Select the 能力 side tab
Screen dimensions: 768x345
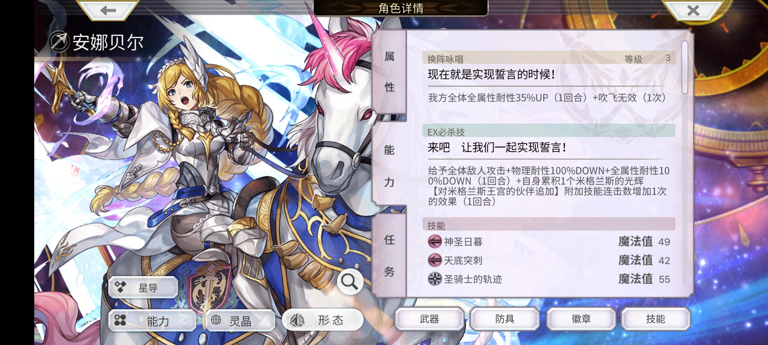coord(389,165)
